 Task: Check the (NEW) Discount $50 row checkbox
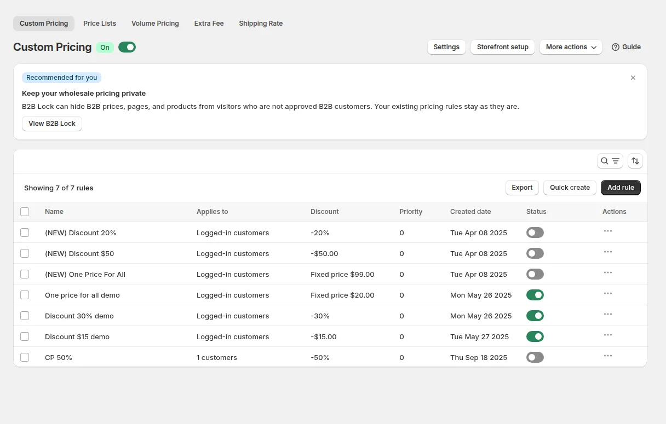tap(25, 253)
